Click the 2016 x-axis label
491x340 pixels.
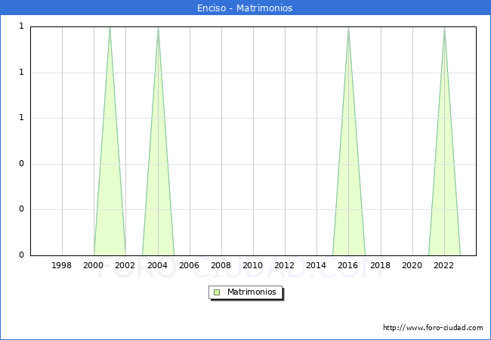(348, 265)
